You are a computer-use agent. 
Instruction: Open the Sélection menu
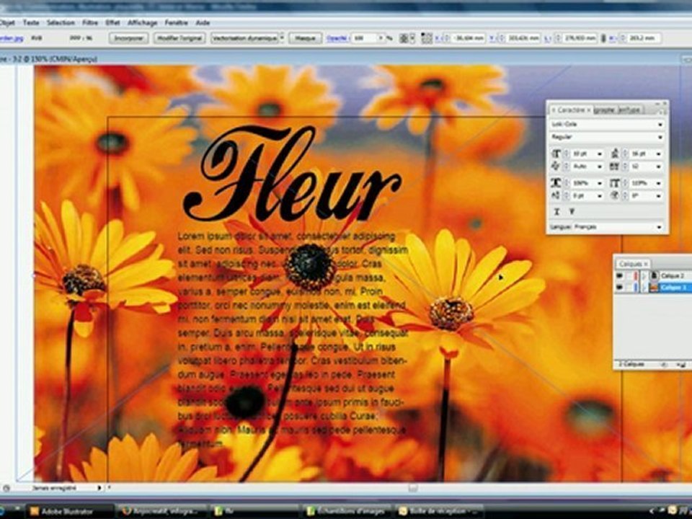(x=61, y=22)
